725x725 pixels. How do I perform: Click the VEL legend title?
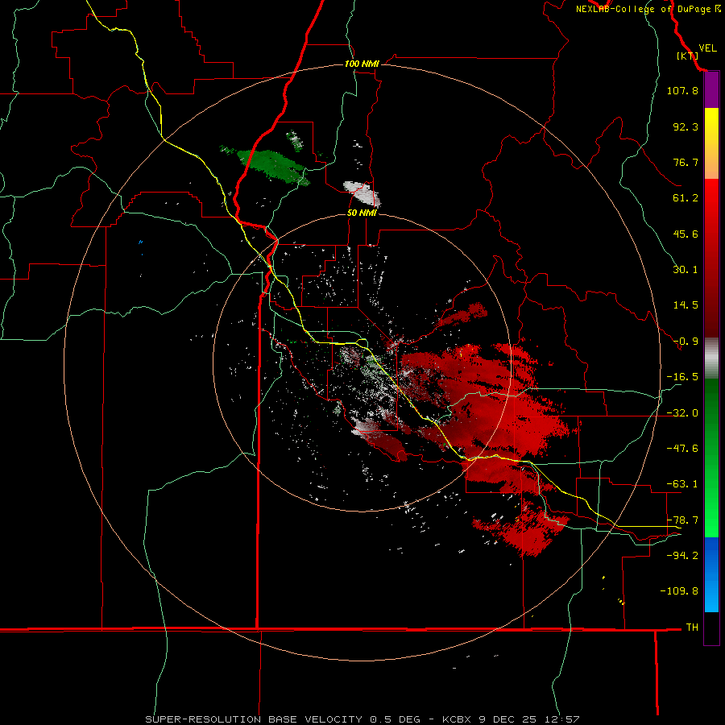(707, 48)
